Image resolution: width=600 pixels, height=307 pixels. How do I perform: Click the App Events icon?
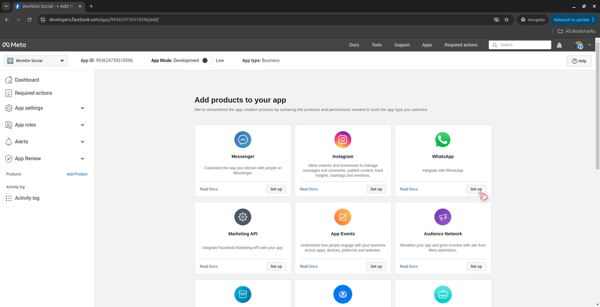(x=342, y=217)
